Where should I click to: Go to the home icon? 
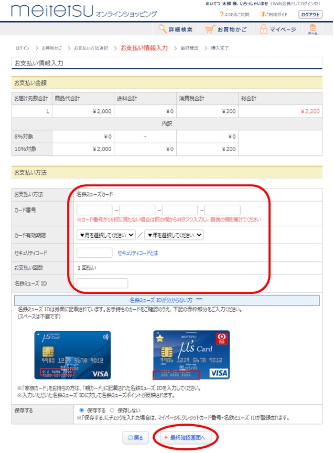pyautogui.click(x=313, y=28)
